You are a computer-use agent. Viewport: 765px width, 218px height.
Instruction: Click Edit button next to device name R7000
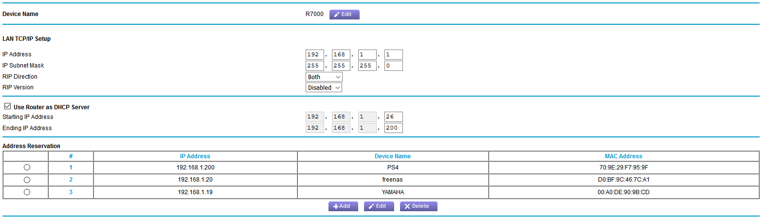[x=344, y=15]
